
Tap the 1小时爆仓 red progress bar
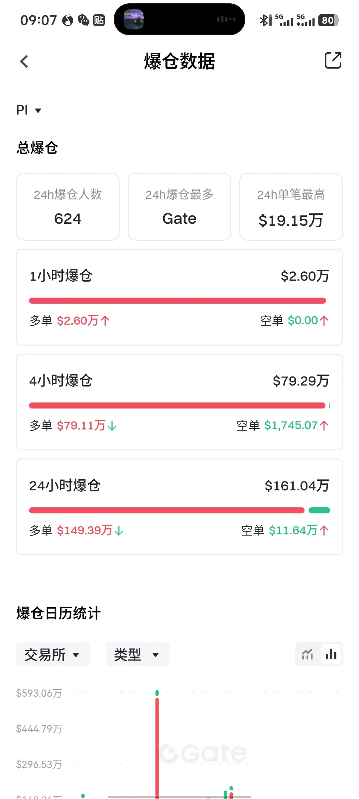coord(178,301)
